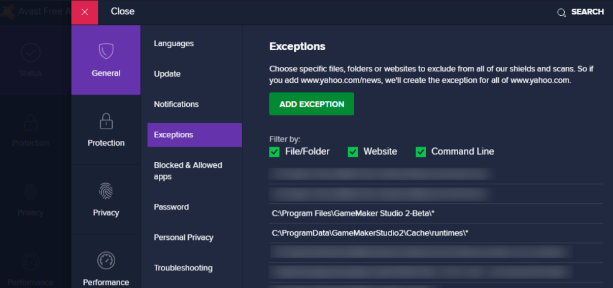Click the Avast logo icon
This screenshot has height=288, width=613.
click(7, 12)
